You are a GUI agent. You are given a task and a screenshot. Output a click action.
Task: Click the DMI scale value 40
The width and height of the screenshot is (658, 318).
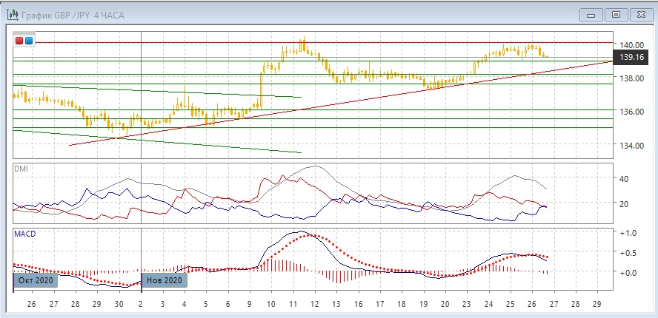[624, 178]
